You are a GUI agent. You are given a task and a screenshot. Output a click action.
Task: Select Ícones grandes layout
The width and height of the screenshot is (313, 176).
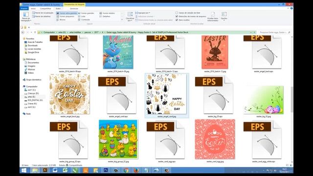pos(86,13)
